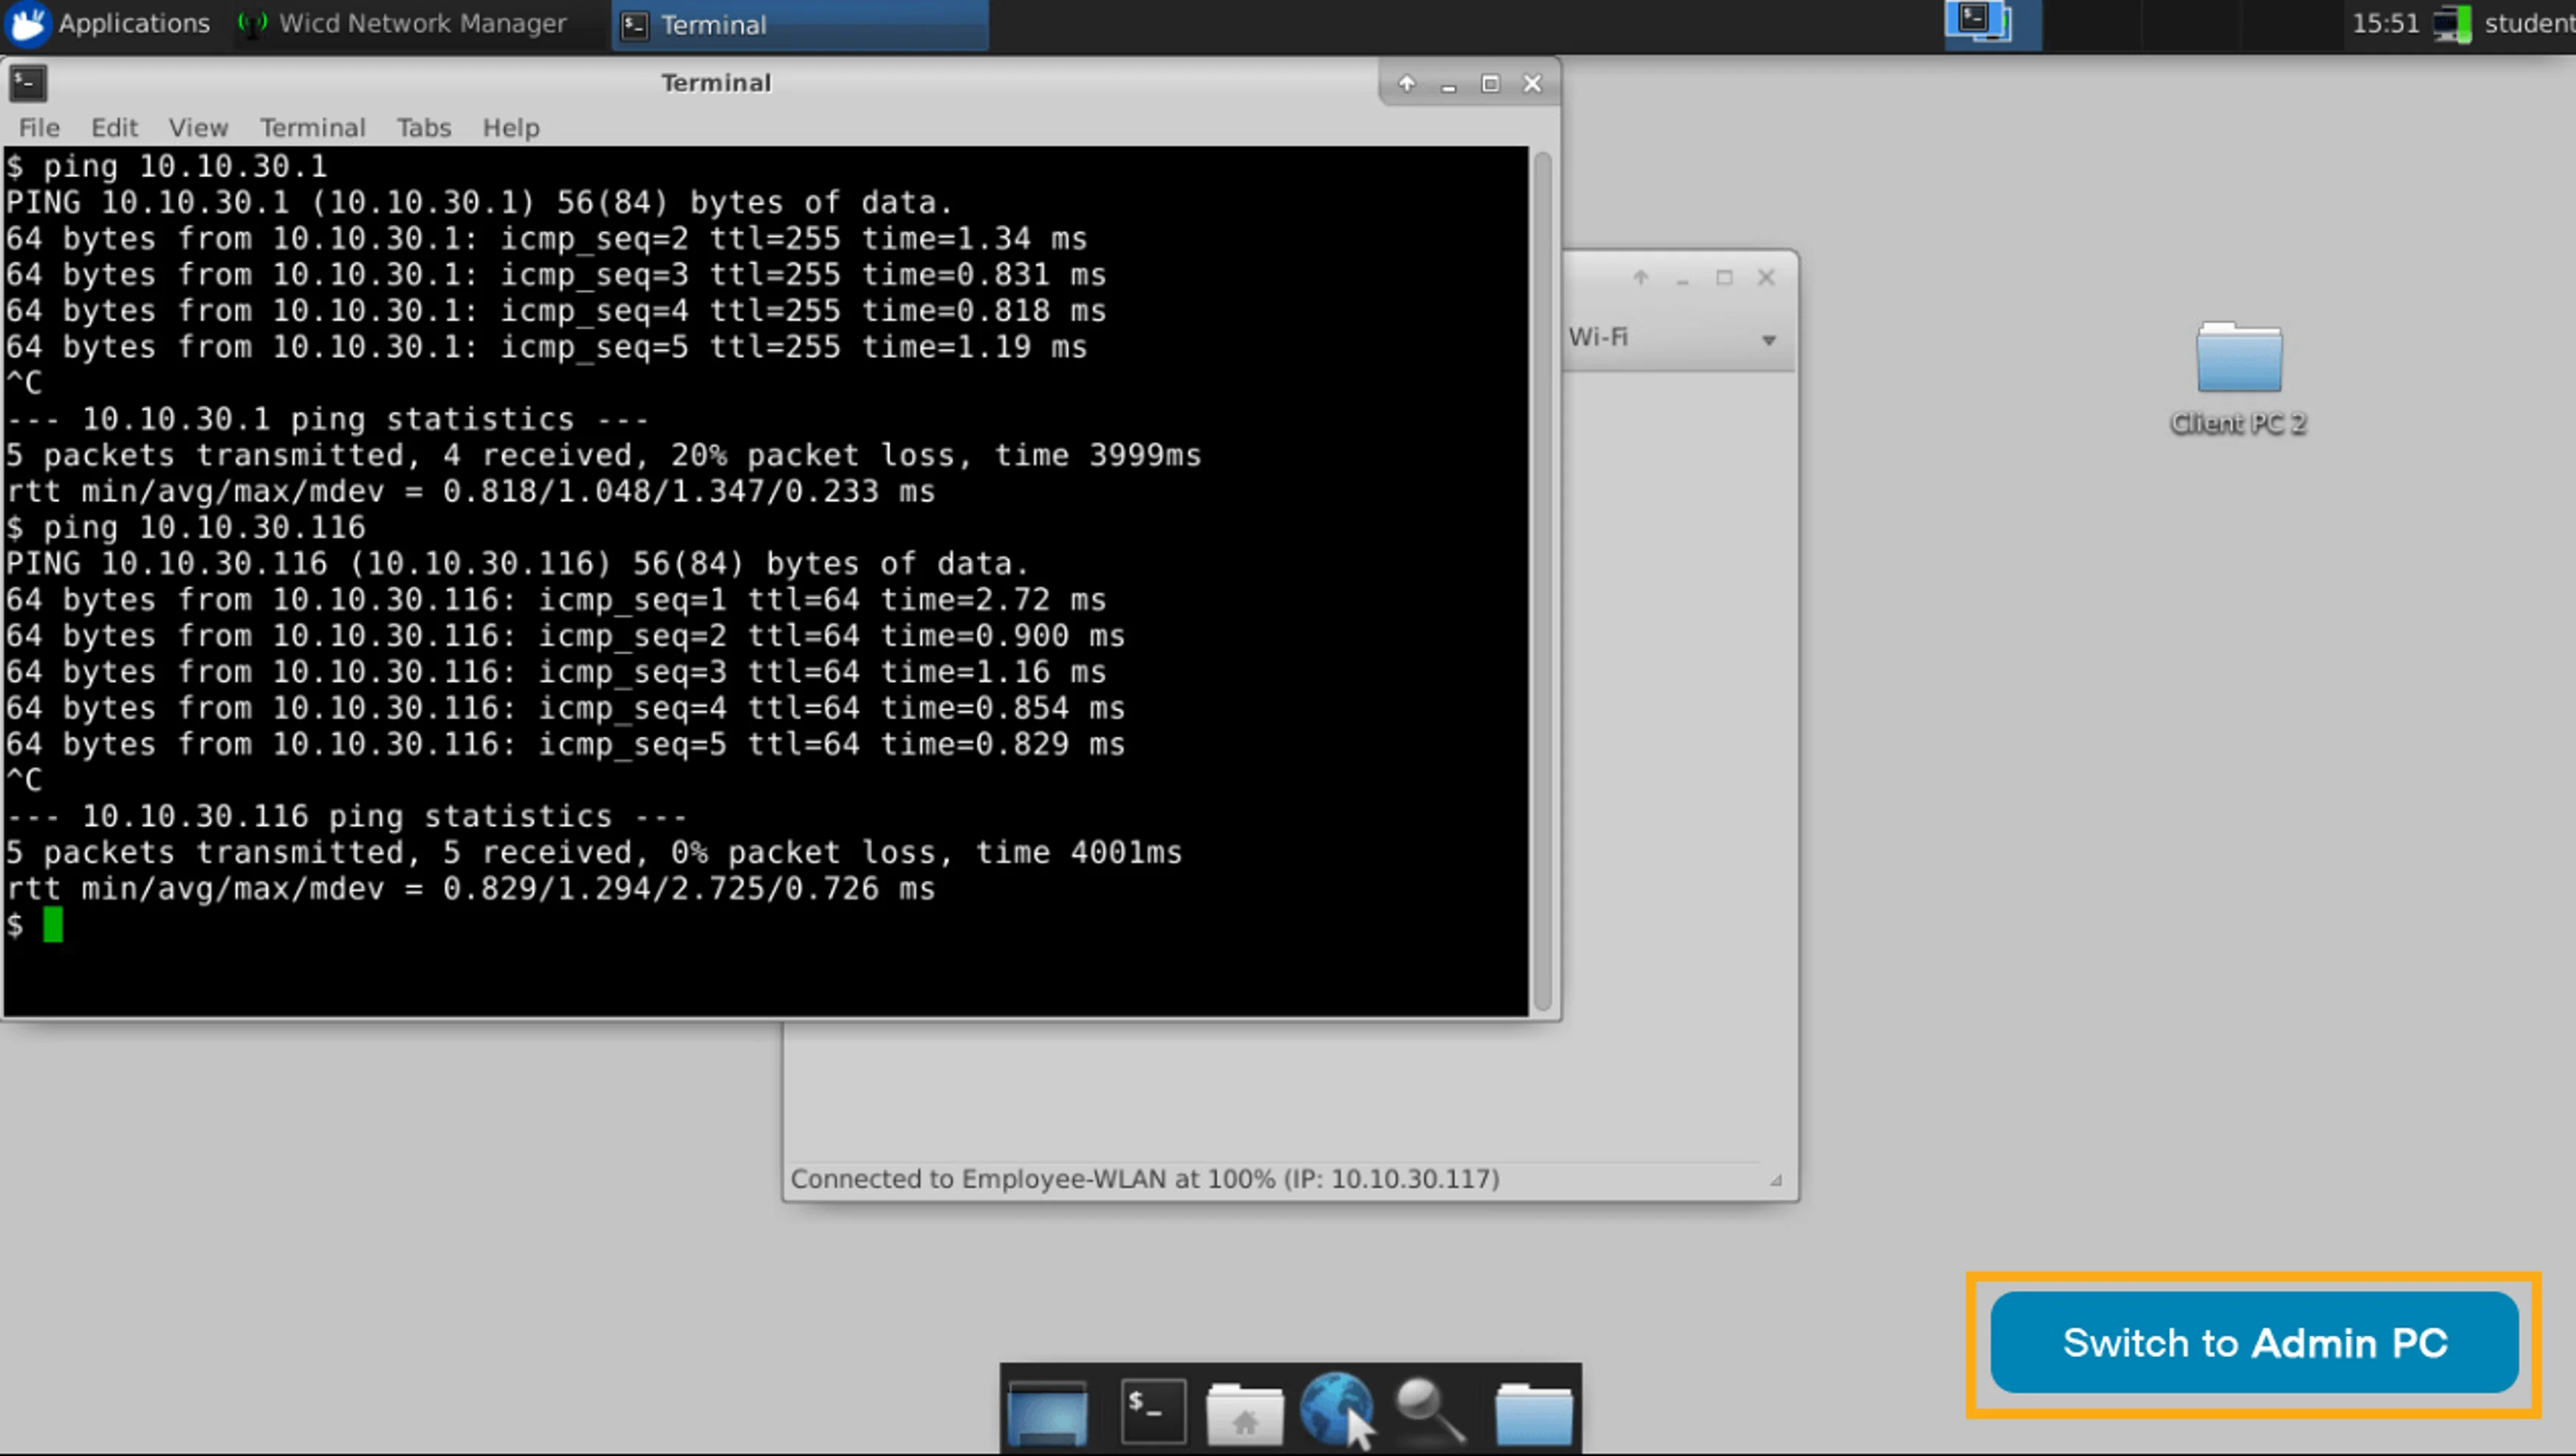This screenshot has height=1456, width=2576.
Task: Launch terminal emulator from the bottom dock
Action: click(x=1153, y=1411)
